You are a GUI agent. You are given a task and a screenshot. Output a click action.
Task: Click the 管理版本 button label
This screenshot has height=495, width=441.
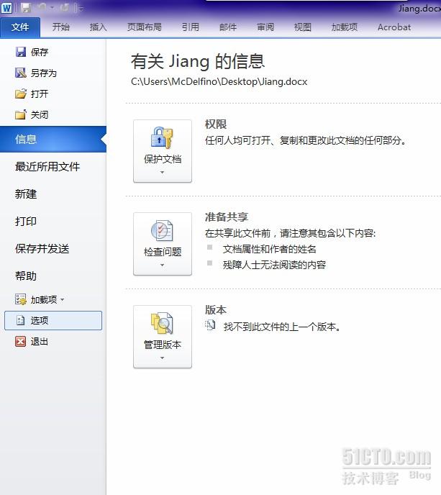(x=163, y=345)
